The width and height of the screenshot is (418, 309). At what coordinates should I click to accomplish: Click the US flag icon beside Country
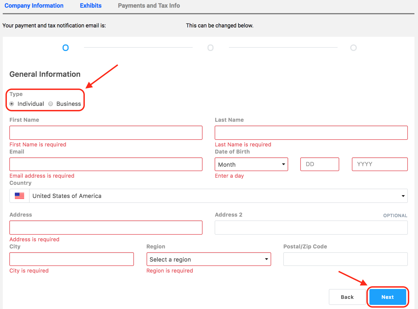(x=19, y=196)
